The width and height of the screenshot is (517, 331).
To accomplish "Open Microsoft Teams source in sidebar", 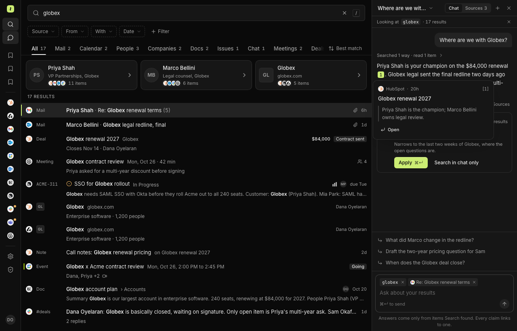I will 11,222.
